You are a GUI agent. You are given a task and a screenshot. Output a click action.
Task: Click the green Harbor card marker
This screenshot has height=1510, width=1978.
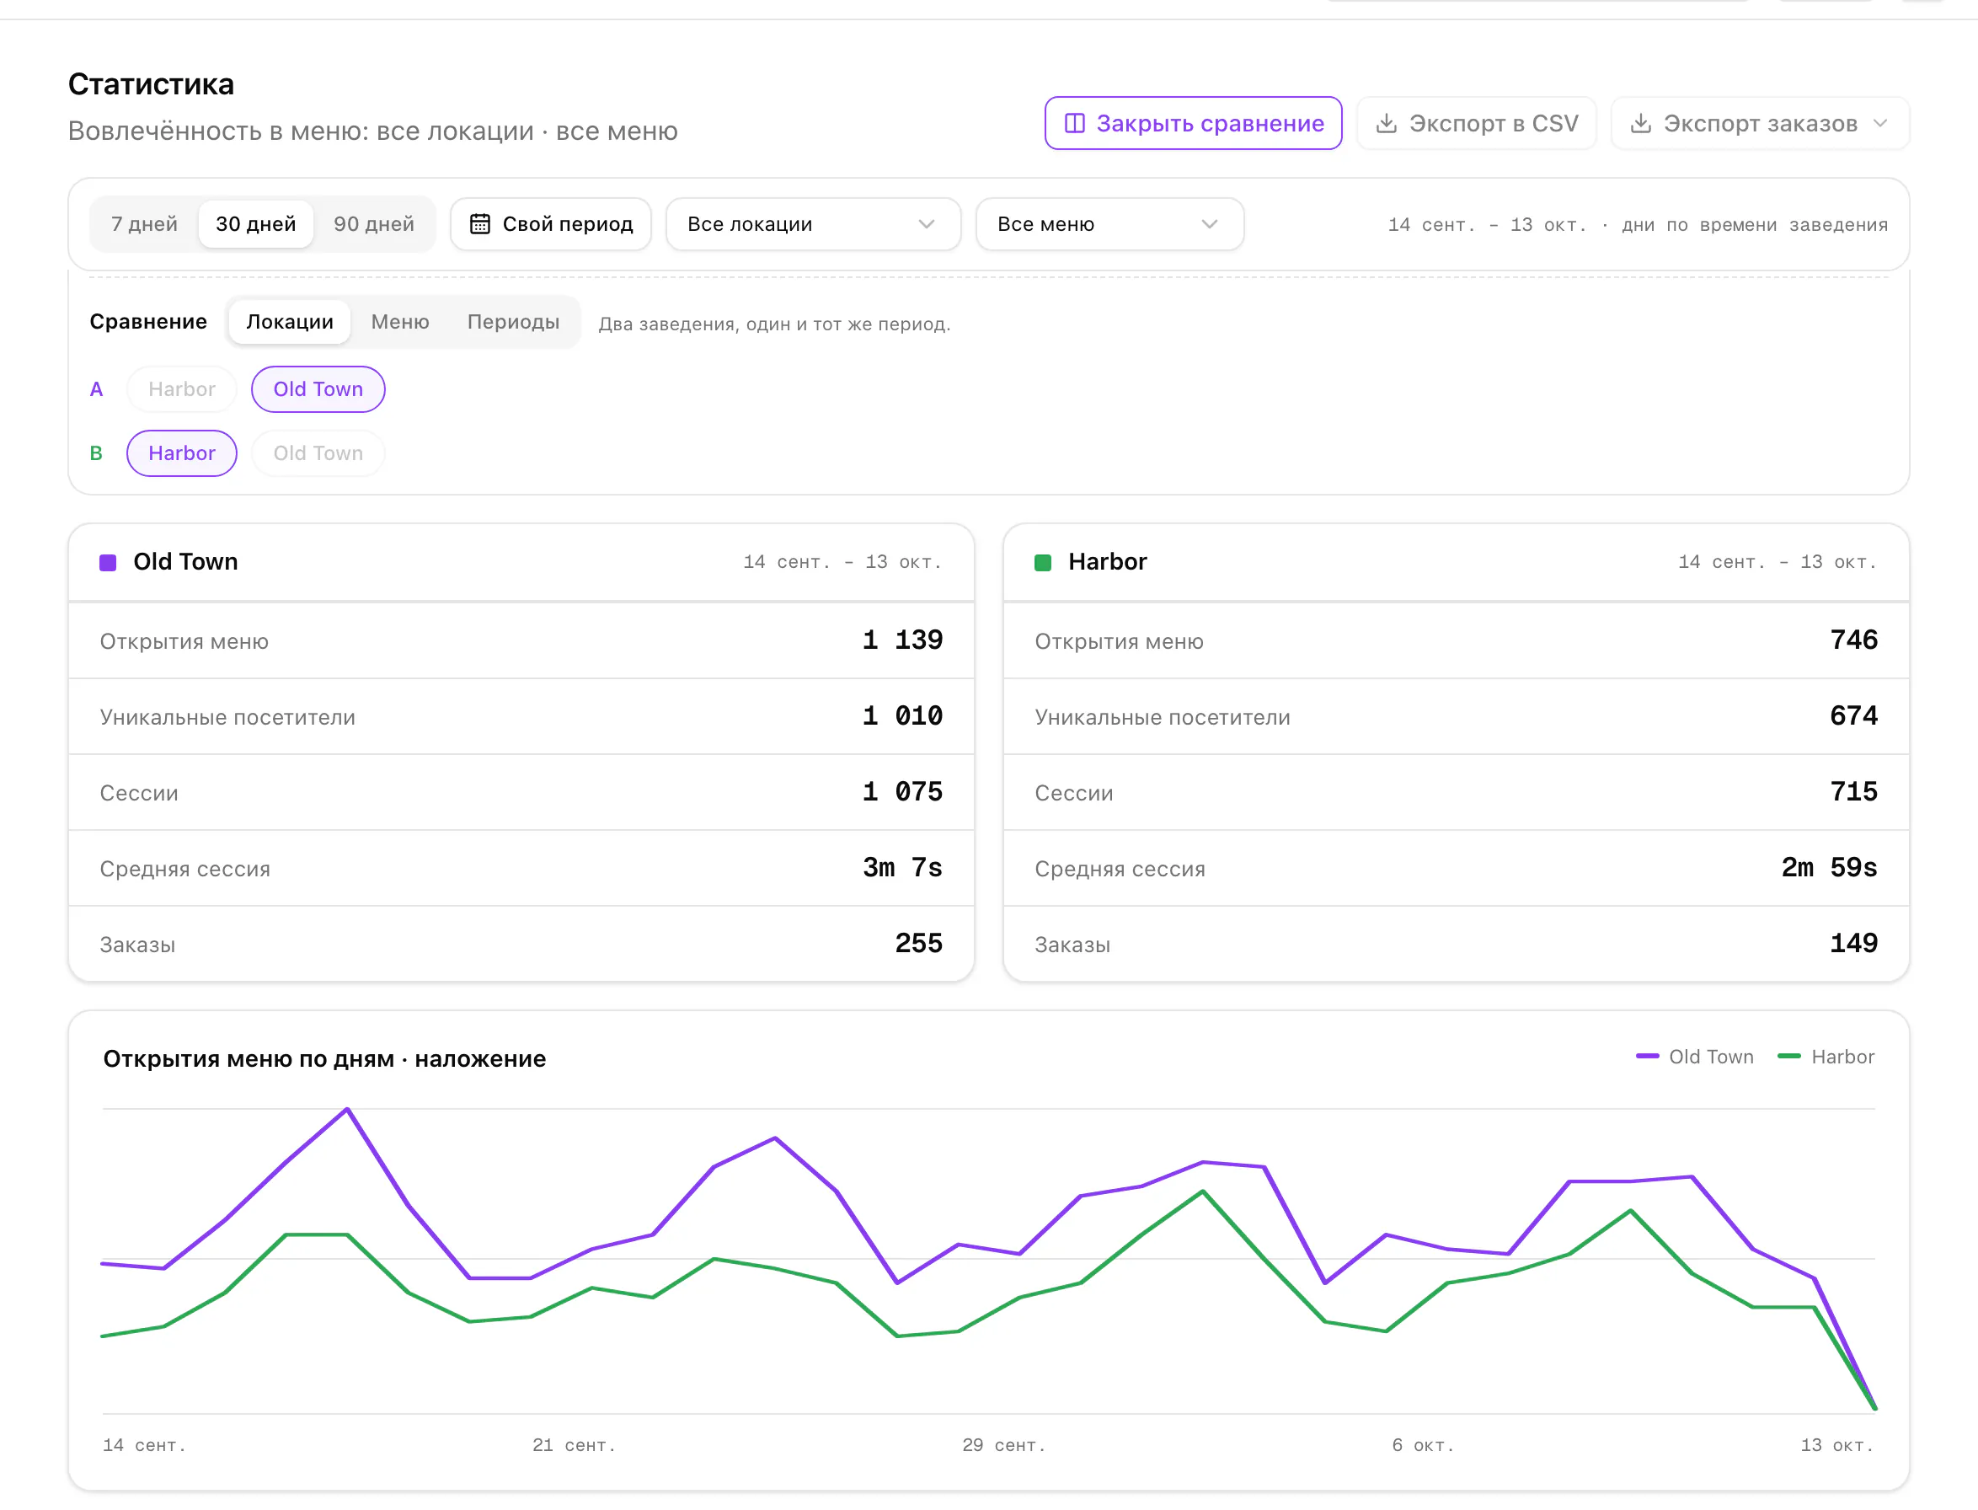1042,563
